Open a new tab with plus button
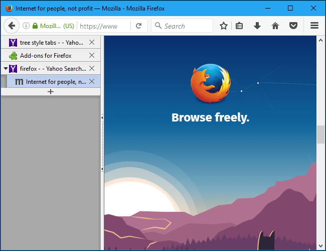Image resolution: width=326 pixels, height=251 pixels. (50, 92)
